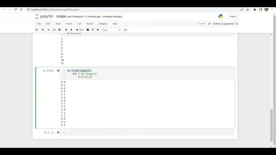Click the notebook vertical scrollbar thumb
276x155 pixels.
coord(271,125)
